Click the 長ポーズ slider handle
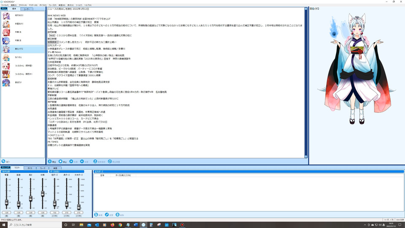405x228 pixels. coord(67,204)
